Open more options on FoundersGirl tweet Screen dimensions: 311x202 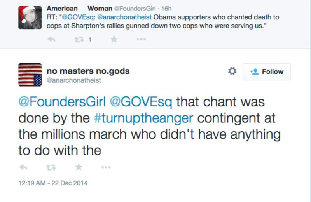[141, 39]
